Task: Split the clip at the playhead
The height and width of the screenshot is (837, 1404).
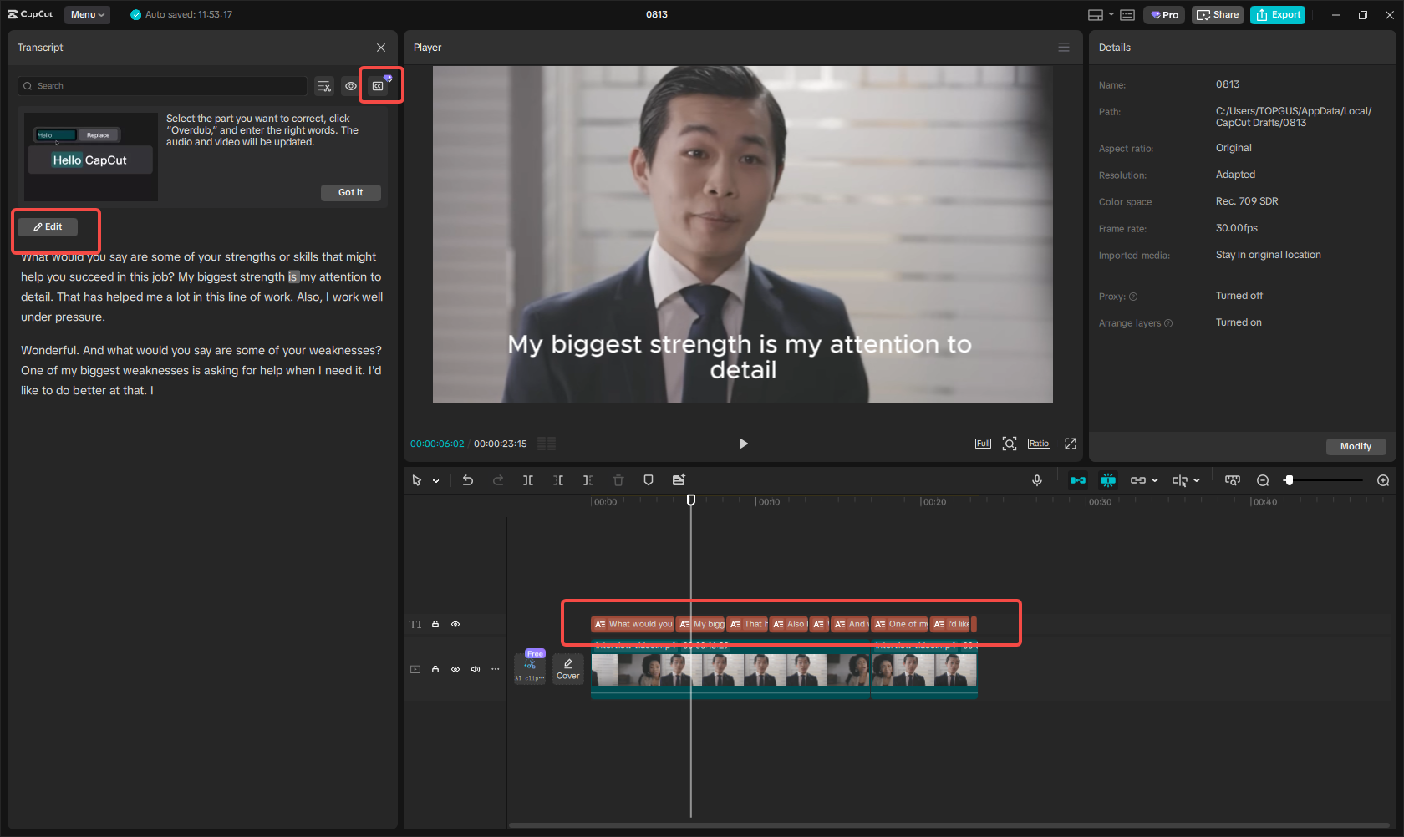Action: click(x=528, y=480)
